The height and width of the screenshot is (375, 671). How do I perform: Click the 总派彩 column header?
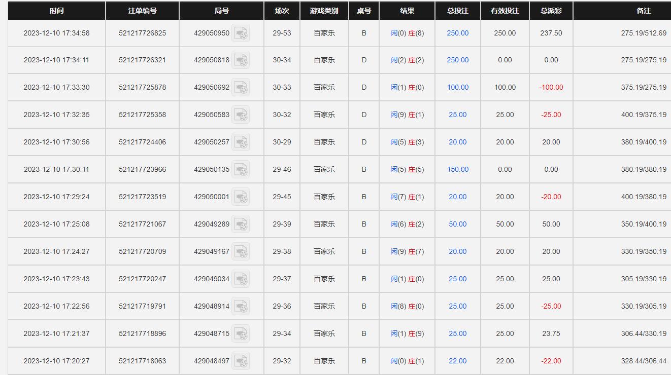551,11
